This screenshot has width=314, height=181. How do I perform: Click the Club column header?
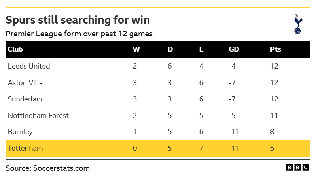15,50
